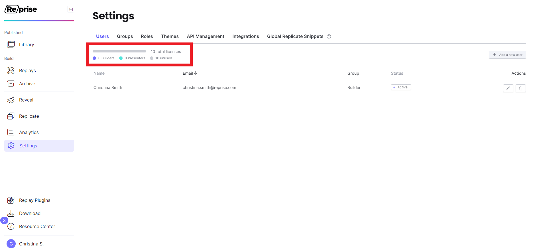
Task: Open Reveal via its layers icon
Action: (x=11, y=100)
